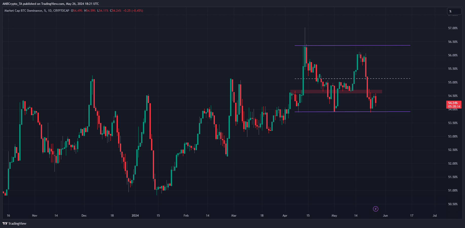The height and width of the screenshot is (228, 465).
Task: Select the upper purple range line near 56.50%
Action: pos(352,45)
